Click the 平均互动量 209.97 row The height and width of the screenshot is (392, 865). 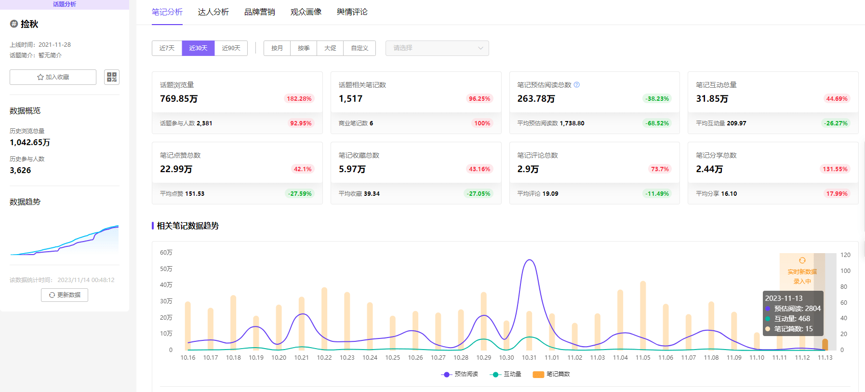[721, 123]
